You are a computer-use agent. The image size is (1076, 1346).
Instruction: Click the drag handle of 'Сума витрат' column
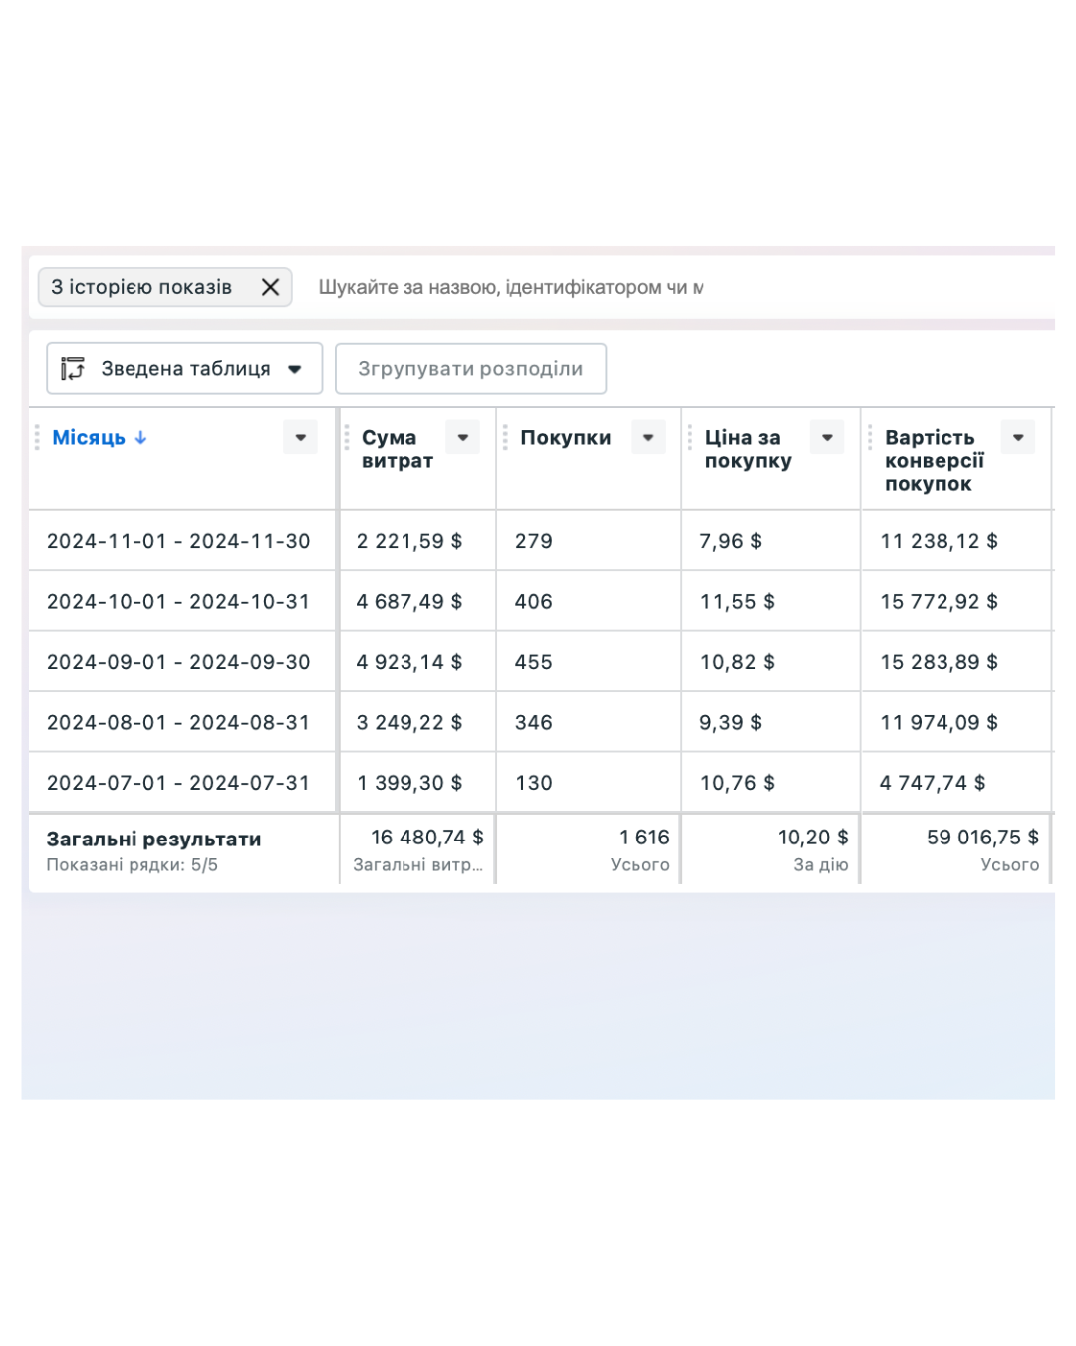pos(347,438)
